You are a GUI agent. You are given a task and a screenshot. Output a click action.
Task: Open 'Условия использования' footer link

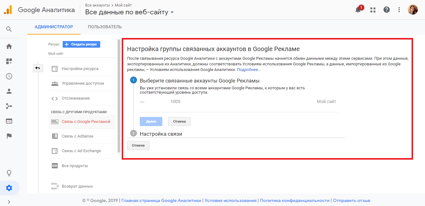click(231, 201)
